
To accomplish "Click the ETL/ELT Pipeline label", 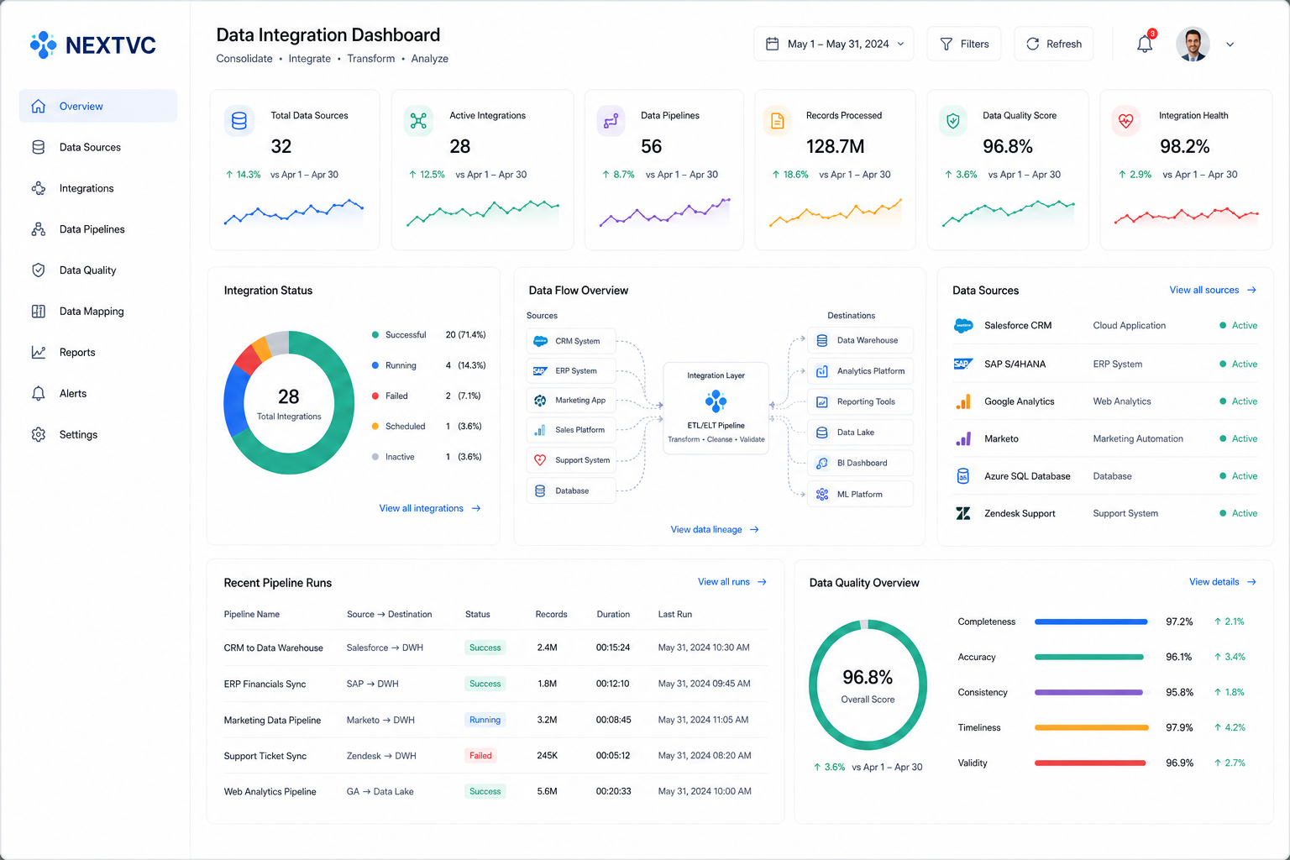I will [x=716, y=426].
